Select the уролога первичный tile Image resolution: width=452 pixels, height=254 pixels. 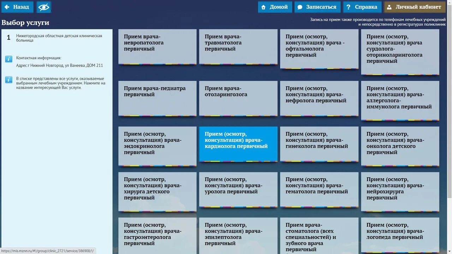click(238, 190)
